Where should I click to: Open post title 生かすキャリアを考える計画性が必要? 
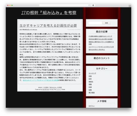click(48, 26)
